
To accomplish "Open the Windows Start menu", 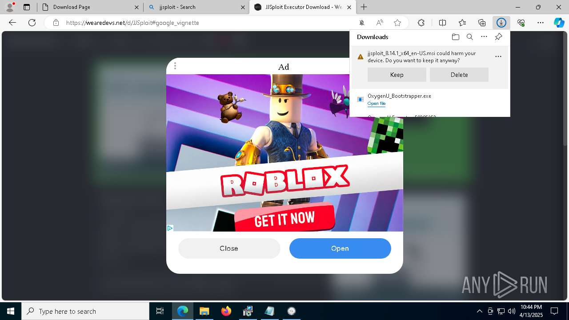I will (x=10, y=311).
